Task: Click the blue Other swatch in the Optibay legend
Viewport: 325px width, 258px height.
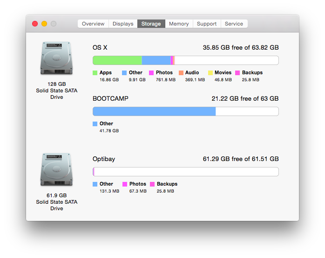Action: pos(95,184)
